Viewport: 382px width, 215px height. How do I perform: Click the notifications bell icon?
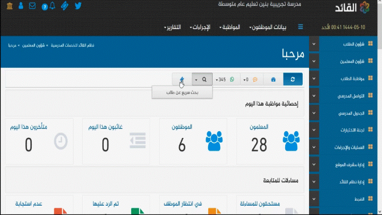[53, 6]
